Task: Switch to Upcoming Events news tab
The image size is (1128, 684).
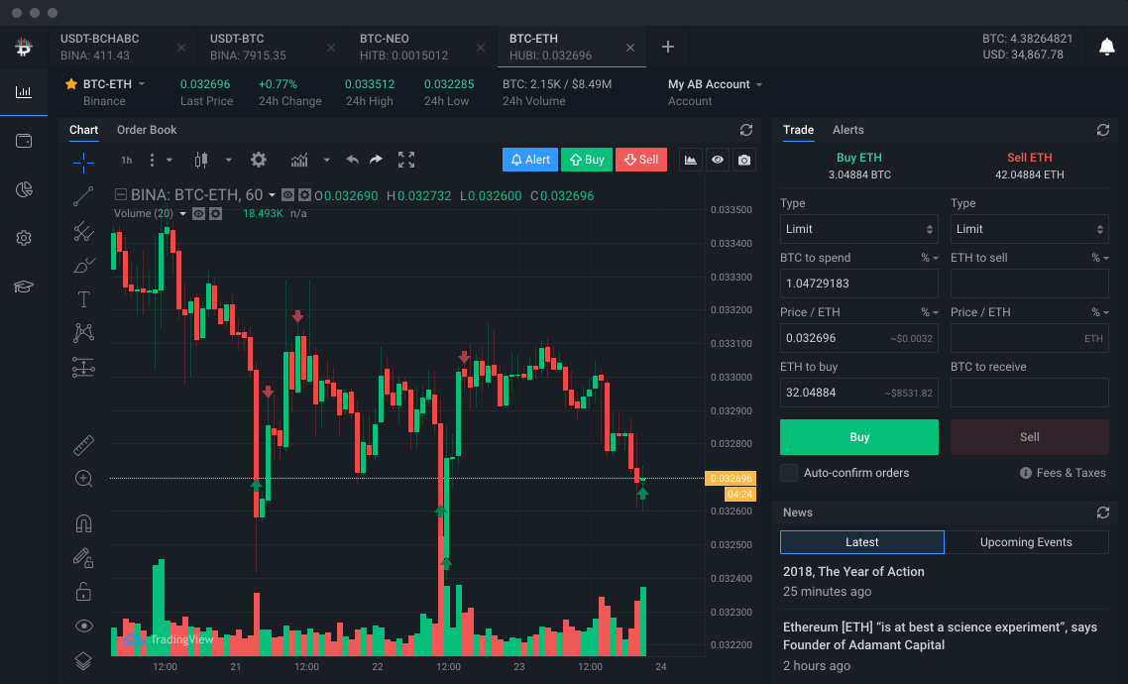Action: coord(1026,542)
